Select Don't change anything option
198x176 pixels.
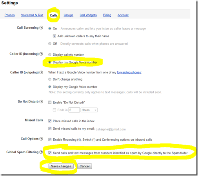(50, 79)
